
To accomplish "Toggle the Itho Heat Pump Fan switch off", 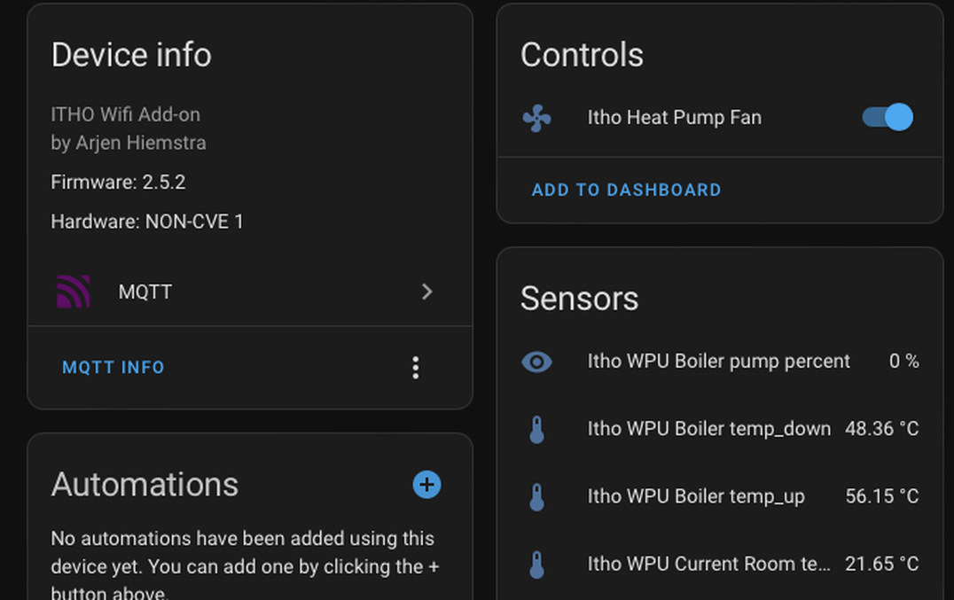I will coord(888,117).
